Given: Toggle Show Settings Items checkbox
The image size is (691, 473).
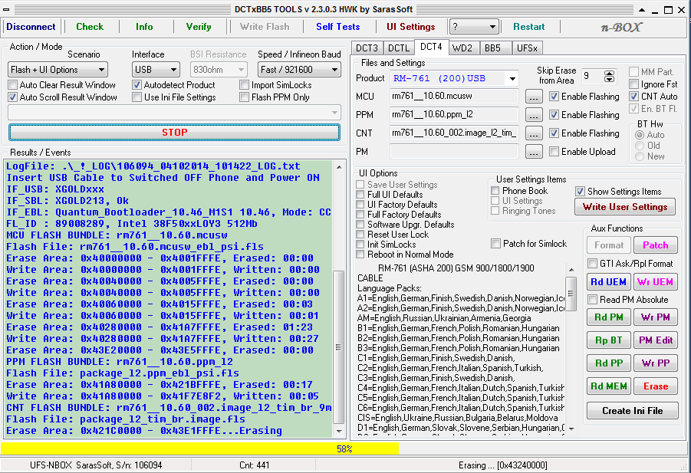Looking at the screenshot, I should [580, 192].
